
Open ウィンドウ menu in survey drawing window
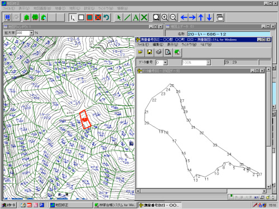(x=189, y=45)
